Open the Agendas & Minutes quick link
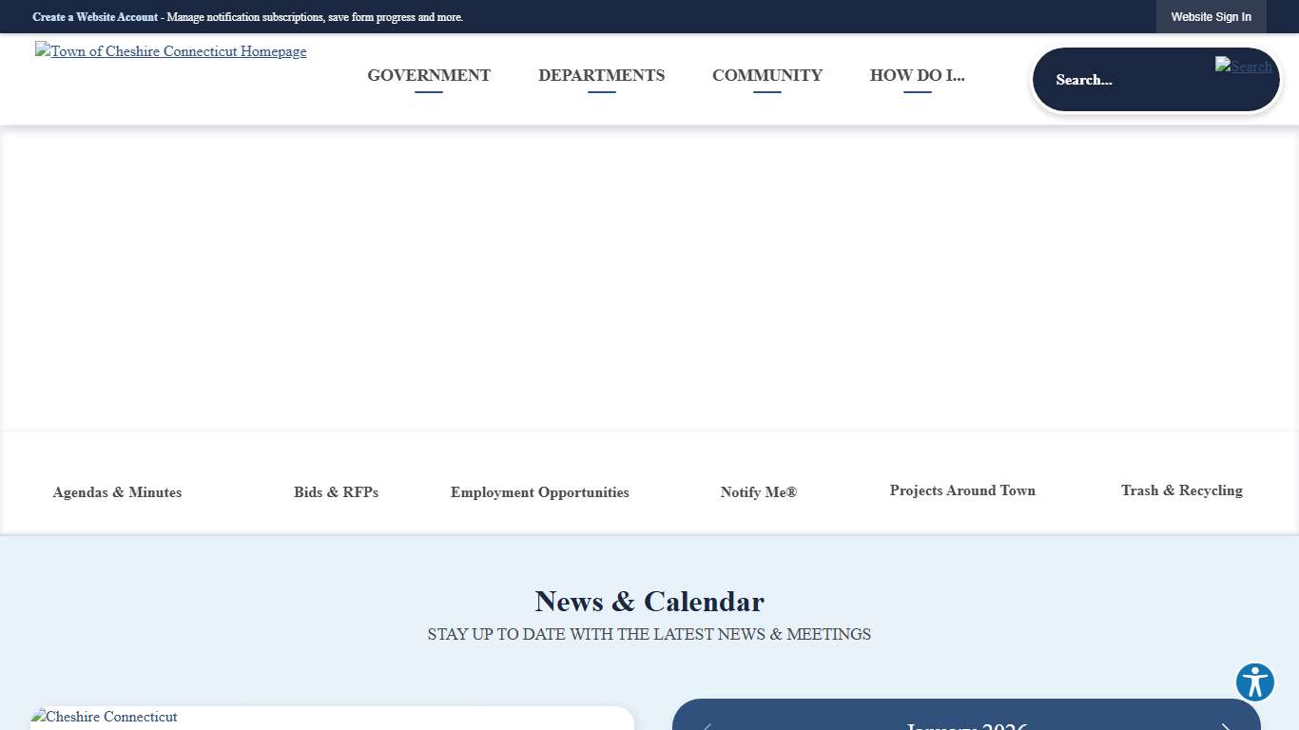This screenshot has width=1299, height=730. pos(117,492)
